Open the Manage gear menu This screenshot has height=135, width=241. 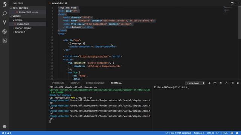(x=5, y=127)
